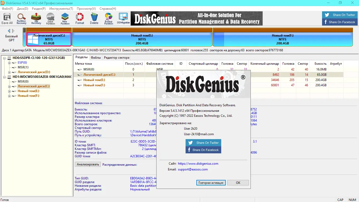Viewport: 359px width, 202px height.
Task: Open the Backup Partition tool
Action: click(108, 19)
